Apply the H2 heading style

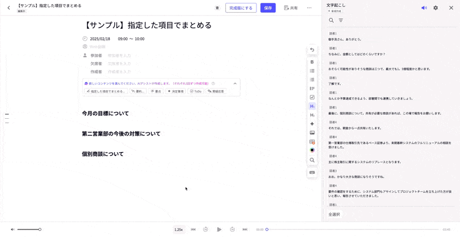tap(312, 115)
